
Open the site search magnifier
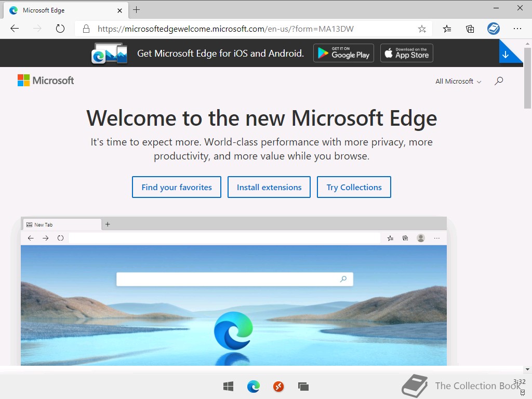click(x=499, y=81)
